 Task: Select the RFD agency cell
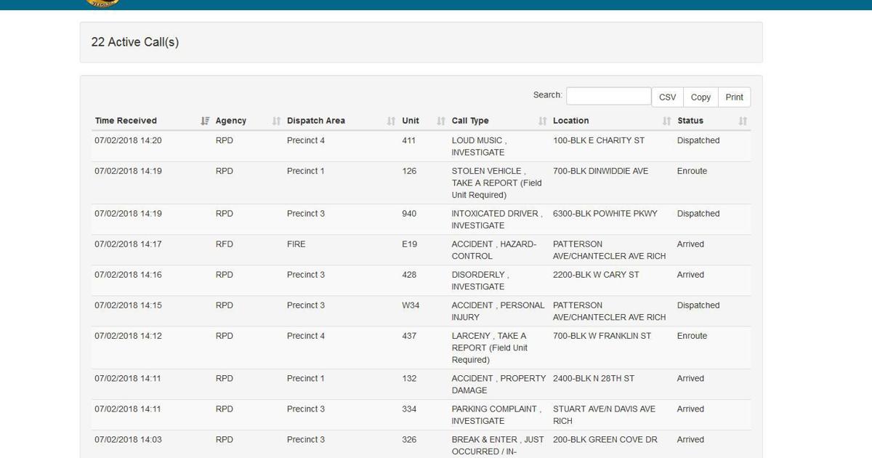[225, 244]
